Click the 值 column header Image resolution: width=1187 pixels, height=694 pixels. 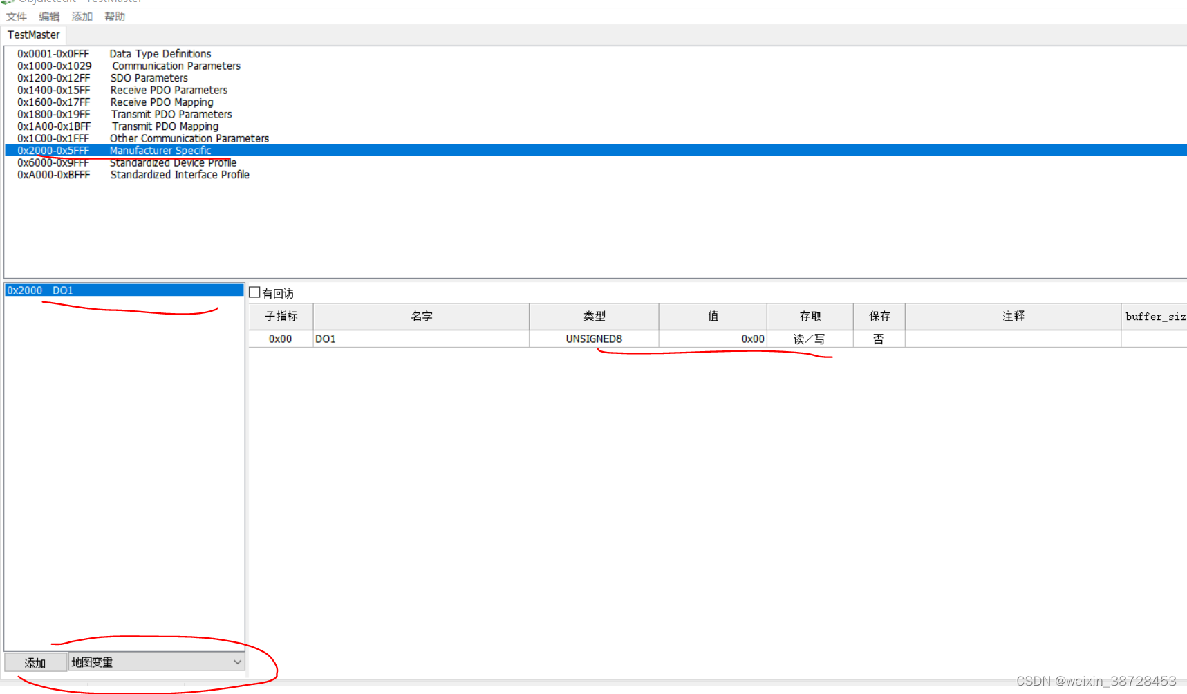pyautogui.click(x=713, y=317)
